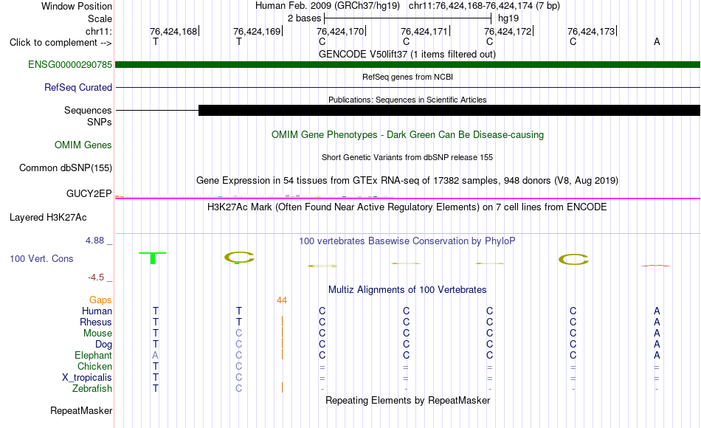
Task: Click the 'GENCODE V50lift37 (1 items filtered out)' title
Action: (x=407, y=54)
